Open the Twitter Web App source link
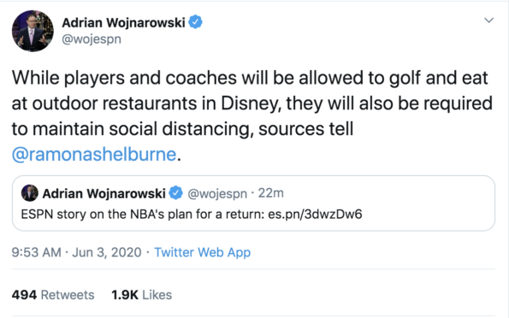 coord(202,252)
